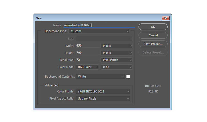Viewport: 207px width, 122px height.
Task: Click the Advanced section label
Action: (x=52, y=85)
